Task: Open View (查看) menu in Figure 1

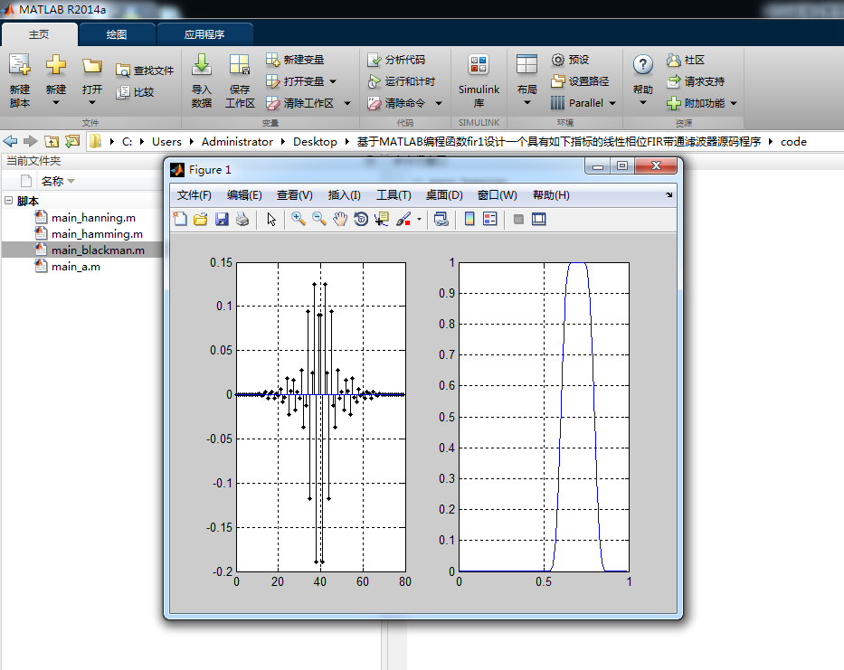Action: coord(294,194)
